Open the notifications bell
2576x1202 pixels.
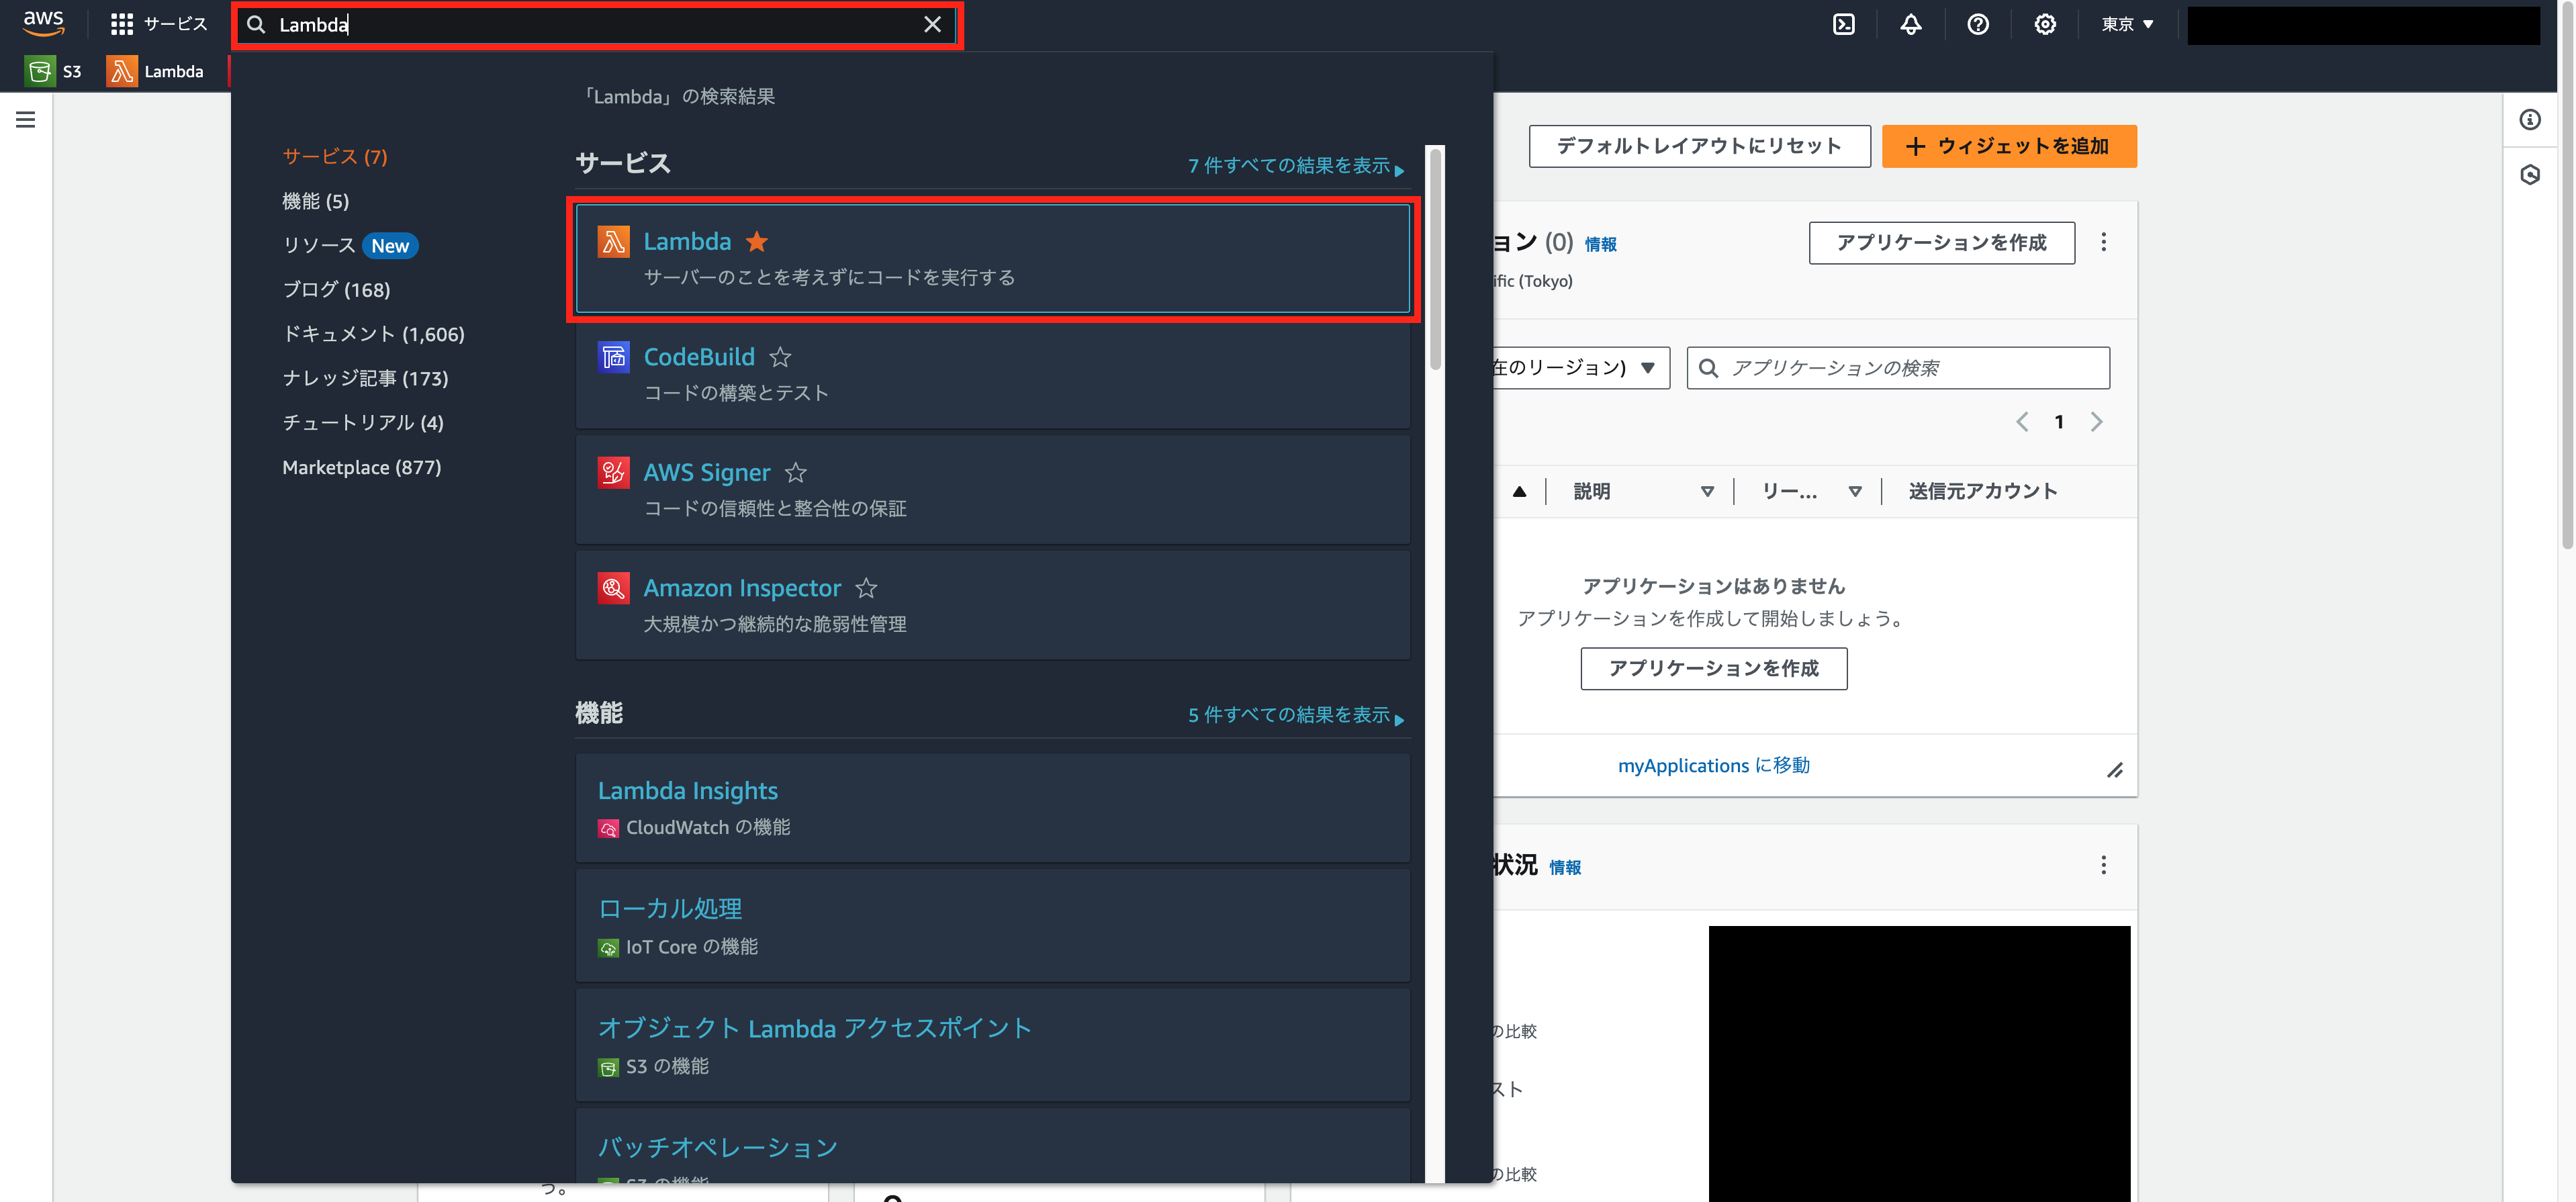1910,24
